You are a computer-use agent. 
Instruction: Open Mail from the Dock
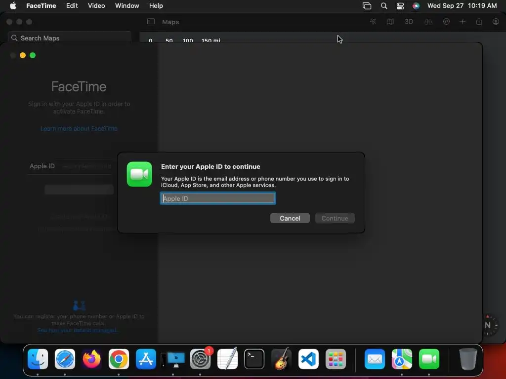(x=375, y=359)
